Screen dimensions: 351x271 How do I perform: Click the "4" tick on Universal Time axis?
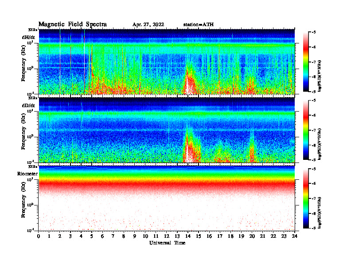click(81, 236)
